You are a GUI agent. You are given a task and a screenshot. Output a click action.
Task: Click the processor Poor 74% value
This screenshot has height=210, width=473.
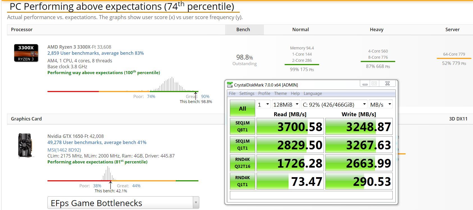click(151, 97)
